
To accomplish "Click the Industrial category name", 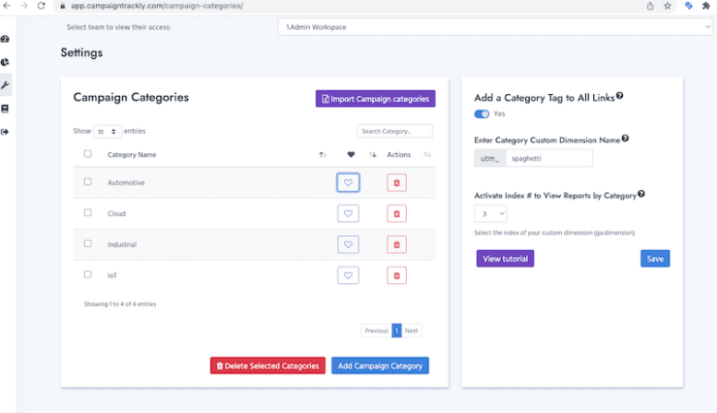I will tap(122, 244).
